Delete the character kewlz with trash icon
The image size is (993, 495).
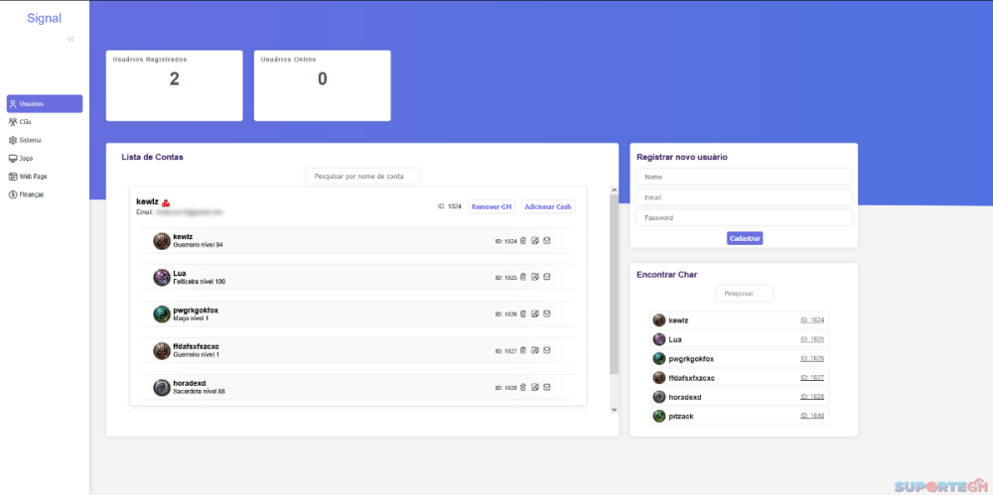(523, 241)
